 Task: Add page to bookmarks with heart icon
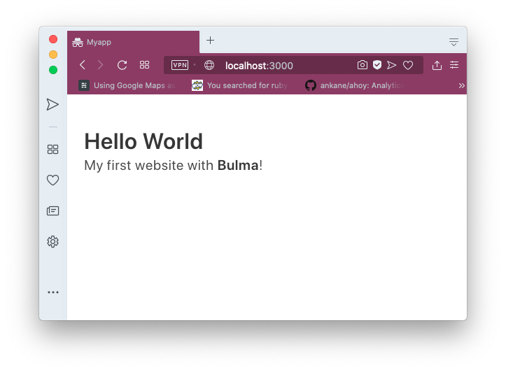[408, 65]
